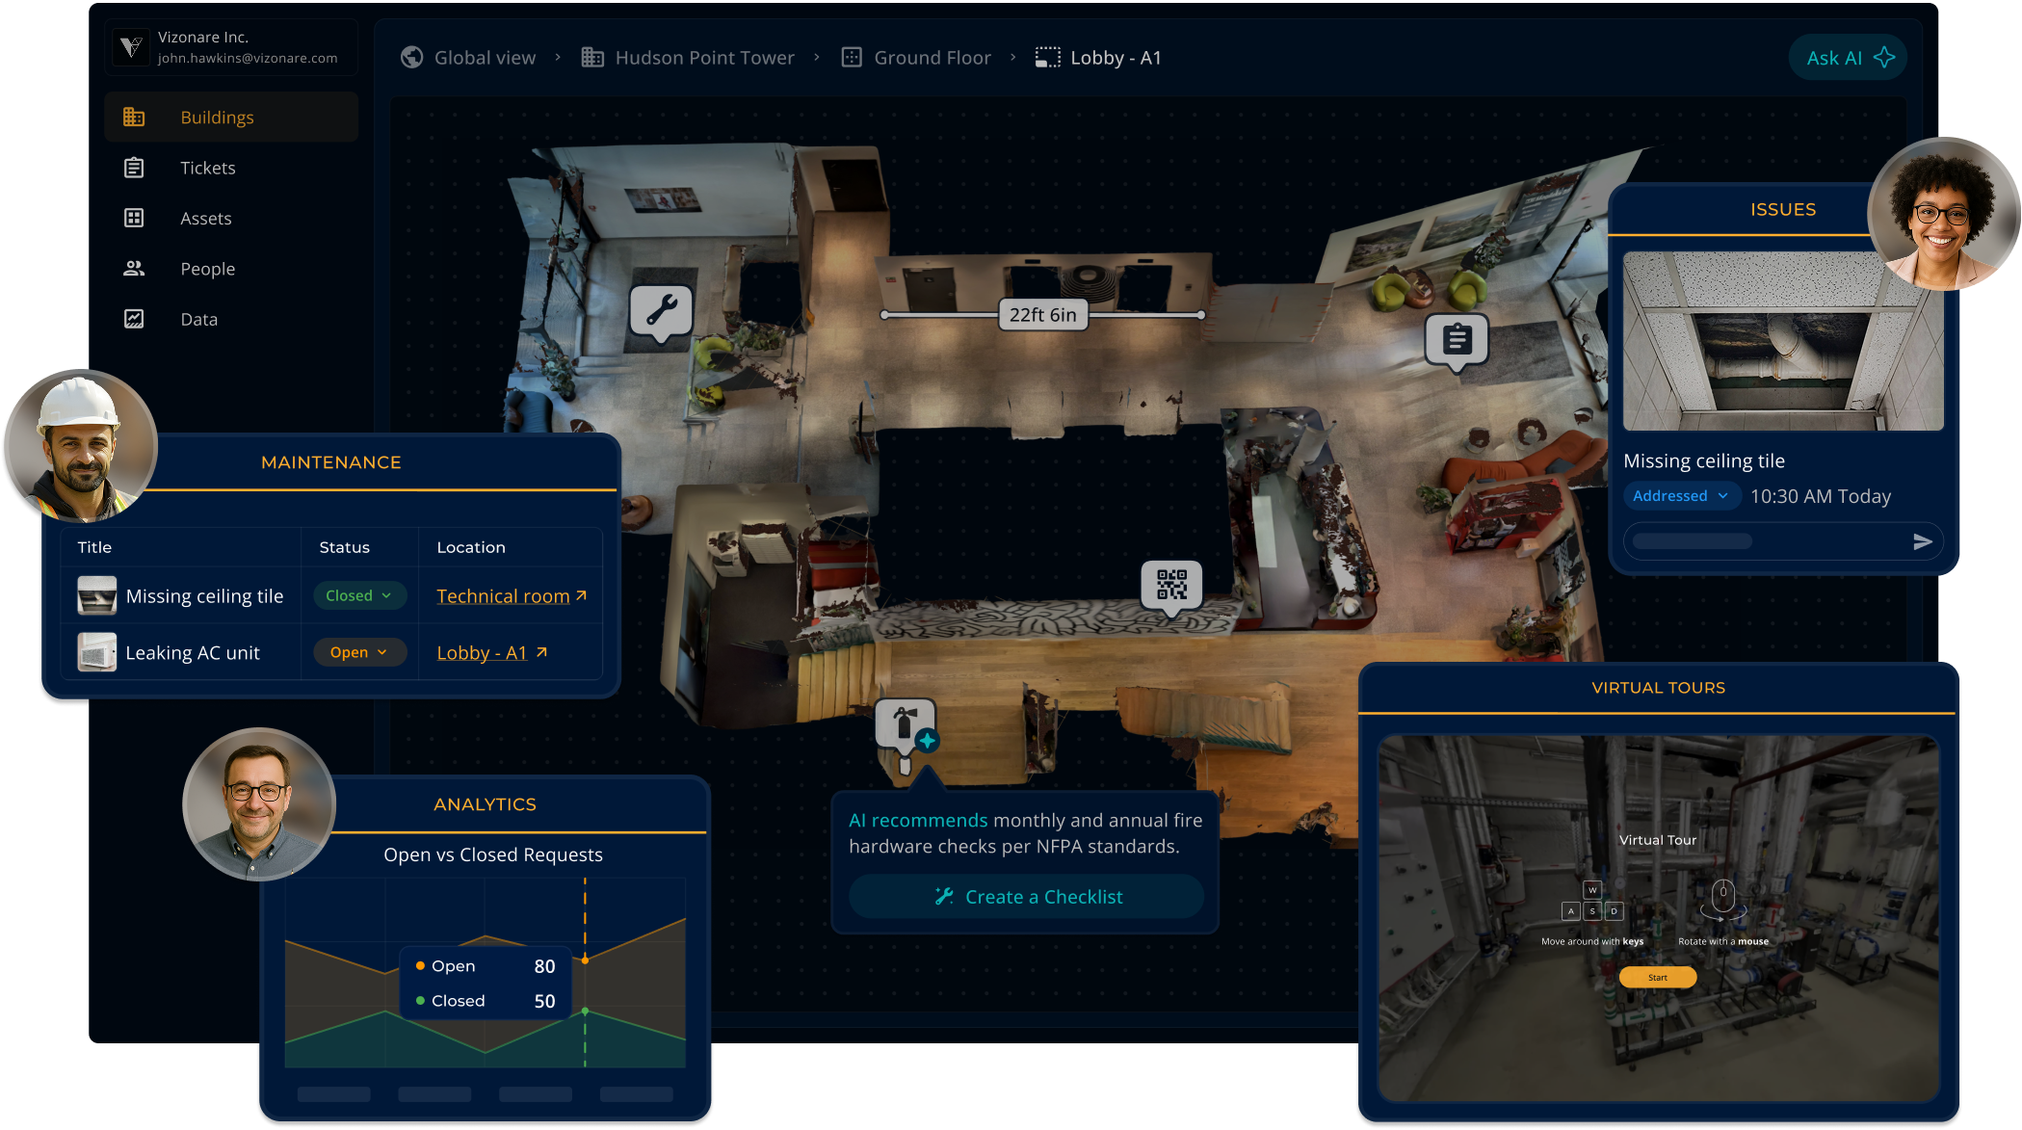
Task: Click the People icon in the sidebar
Action: coord(136,268)
